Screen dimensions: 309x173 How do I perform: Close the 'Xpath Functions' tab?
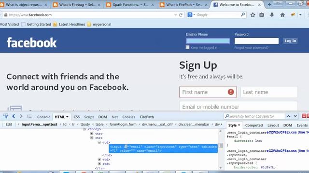(153, 5)
